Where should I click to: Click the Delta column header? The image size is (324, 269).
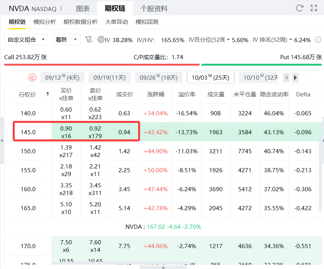click(x=303, y=94)
